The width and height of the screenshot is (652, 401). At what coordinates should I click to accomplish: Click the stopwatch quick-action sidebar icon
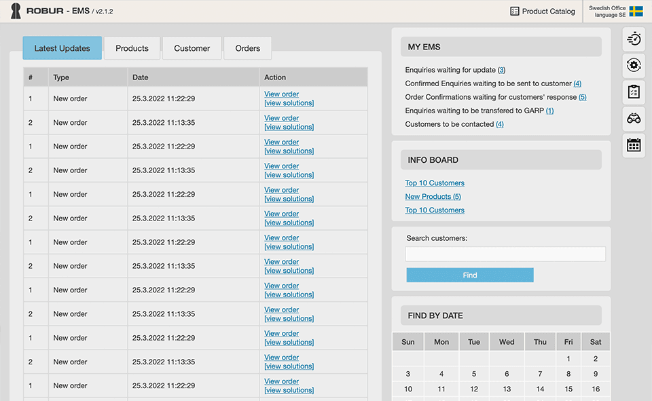(634, 39)
